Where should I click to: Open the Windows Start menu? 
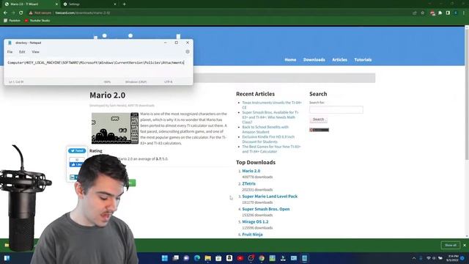(x=164, y=258)
